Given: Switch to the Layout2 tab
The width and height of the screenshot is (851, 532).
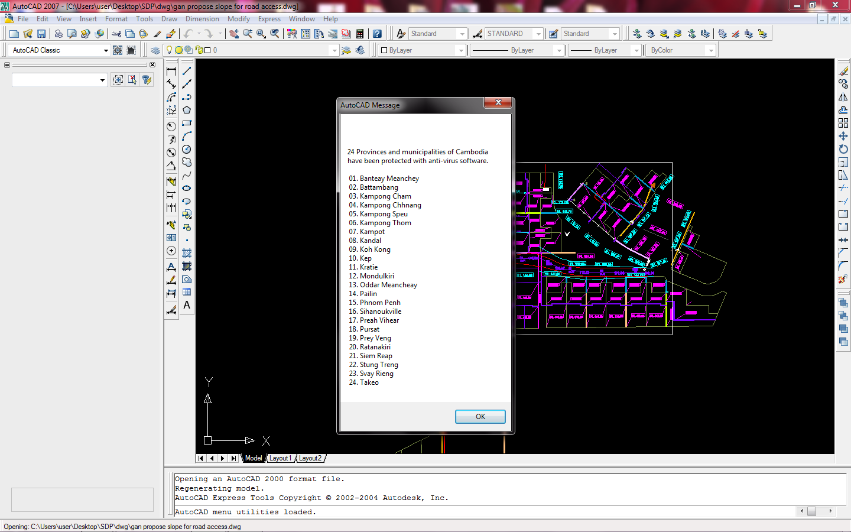Looking at the screenshot, I should point(310,458).
